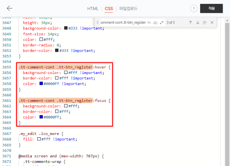Jump to previous search match arrow
The image size is (230, 166).
(191, 23)
